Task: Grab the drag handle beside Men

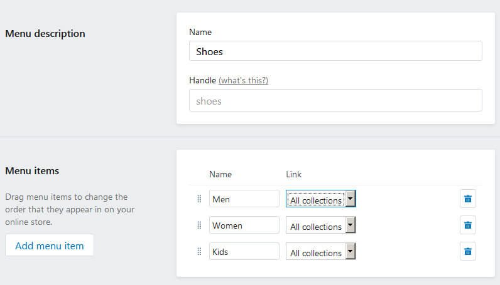Action: [199, 199]
